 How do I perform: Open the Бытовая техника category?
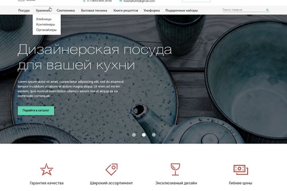tap(94, 11)
